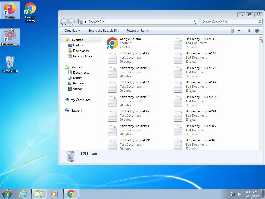This screenshot has height=199, width=265.
Task: Click the scrollbar up arrow
Action: click(261, 37)
